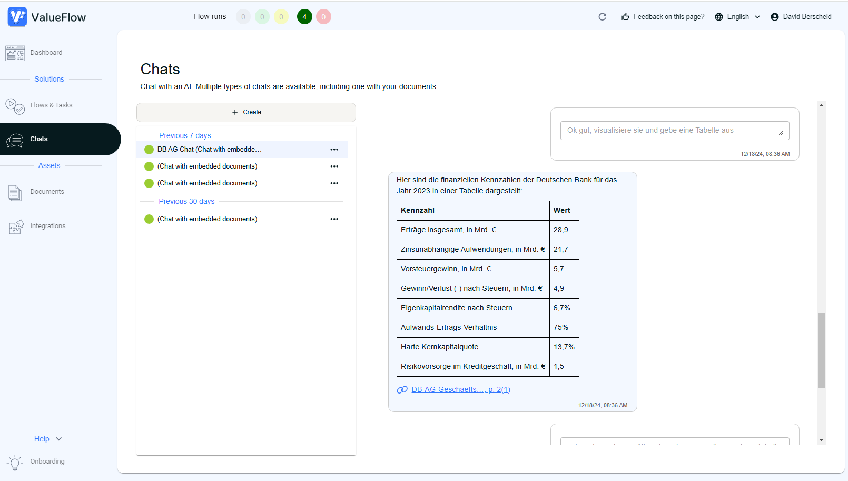Click the 'Harte Kernkapitalquote' table row label
The image size is (848, 481).
[473, 347]
